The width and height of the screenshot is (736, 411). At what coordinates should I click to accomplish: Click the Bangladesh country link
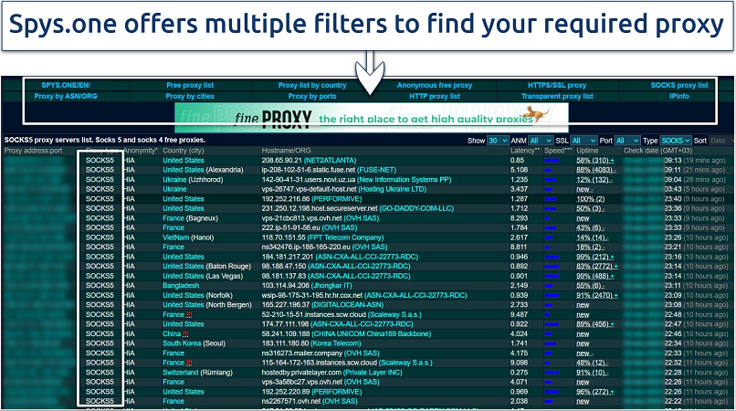184,286
